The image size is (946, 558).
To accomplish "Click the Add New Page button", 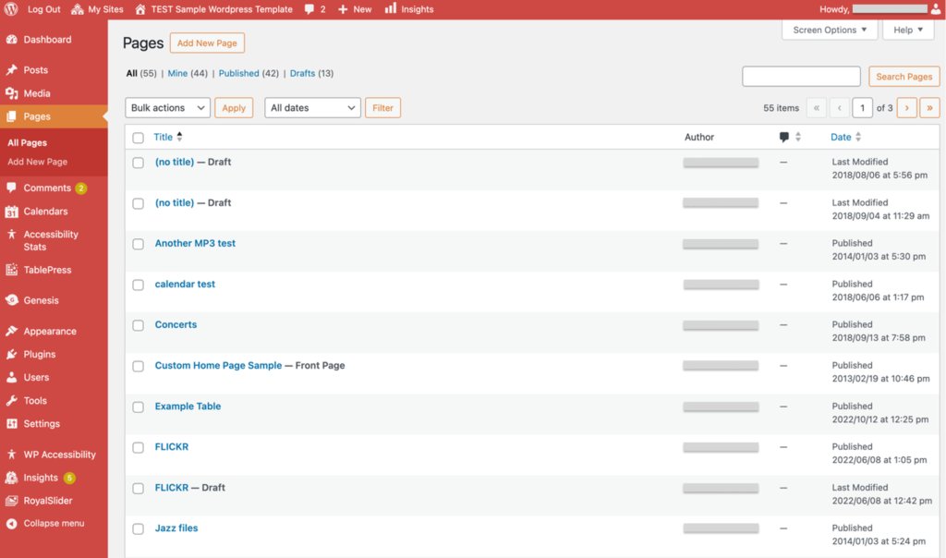I will pyautogui.click(x=207, y=43).
